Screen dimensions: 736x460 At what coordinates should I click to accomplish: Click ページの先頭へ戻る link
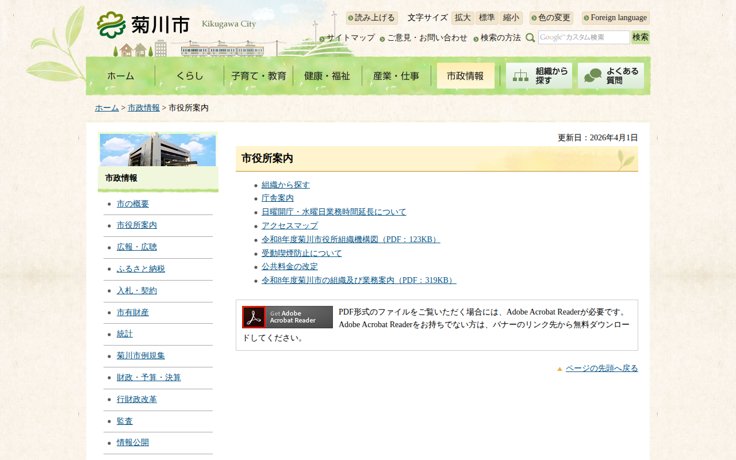click(x=602, y=369)
